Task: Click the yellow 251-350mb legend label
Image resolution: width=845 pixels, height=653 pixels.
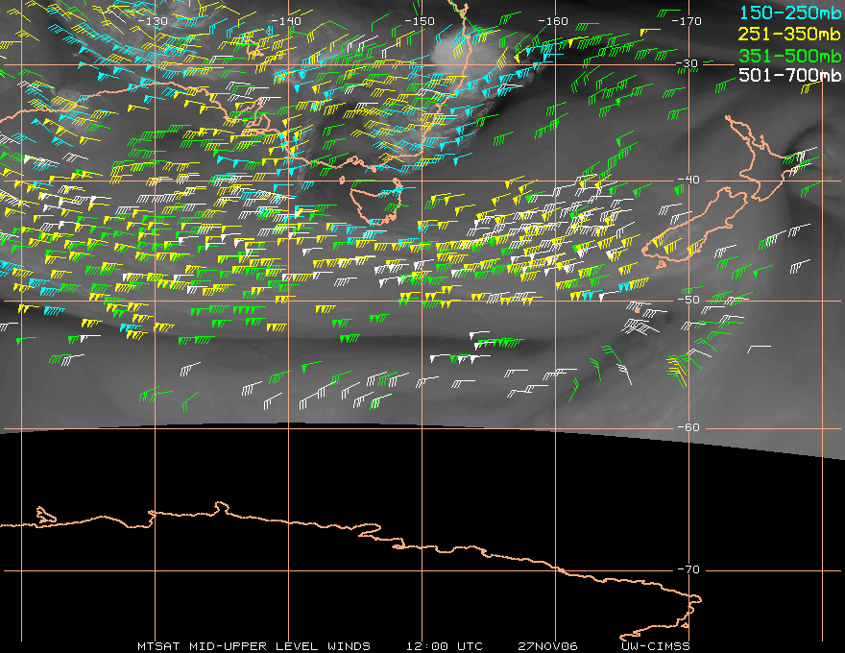Action: 789,34
